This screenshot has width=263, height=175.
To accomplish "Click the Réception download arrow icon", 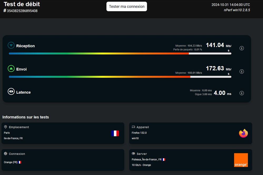I will 11,45.
